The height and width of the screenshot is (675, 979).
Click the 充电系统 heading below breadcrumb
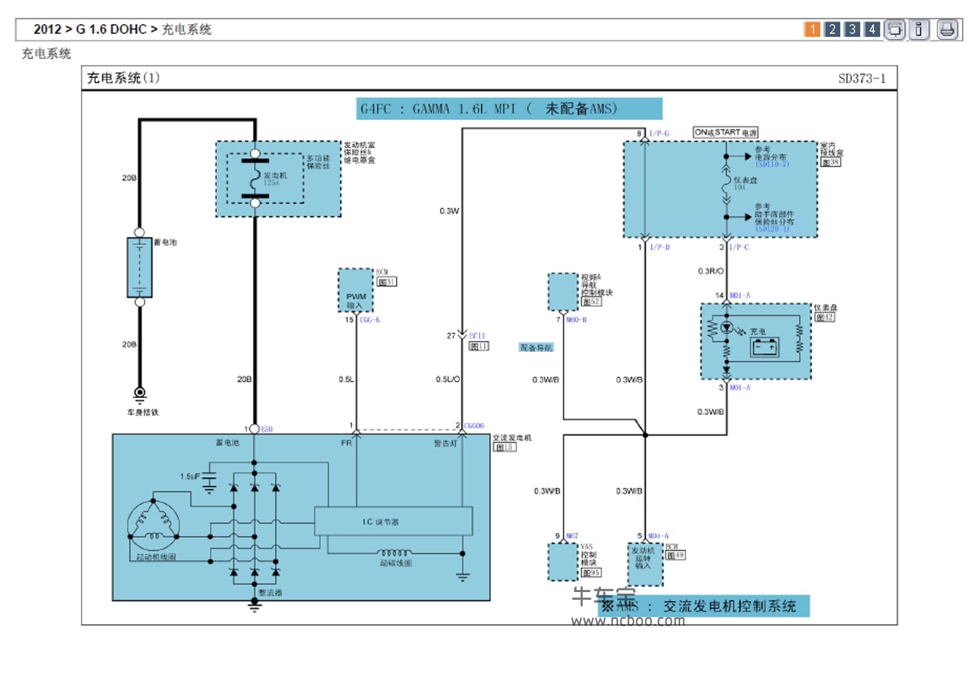(46, 54)
